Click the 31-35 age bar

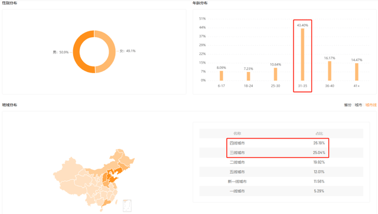[302, 54]
